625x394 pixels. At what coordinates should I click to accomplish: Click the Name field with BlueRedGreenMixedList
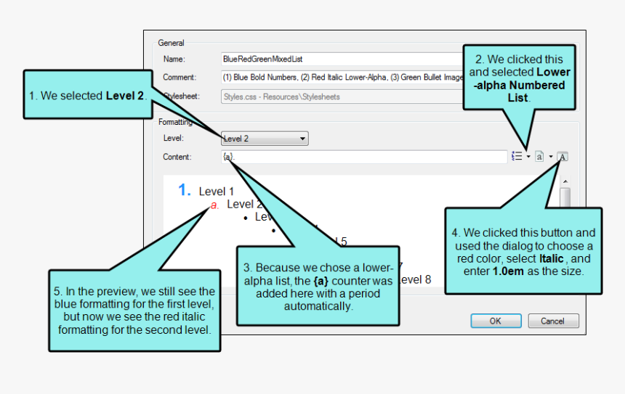342,59
